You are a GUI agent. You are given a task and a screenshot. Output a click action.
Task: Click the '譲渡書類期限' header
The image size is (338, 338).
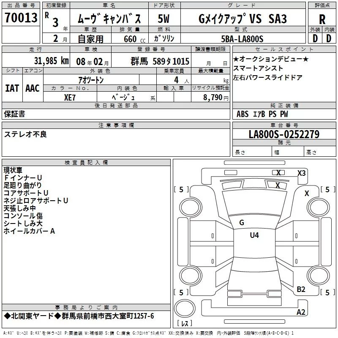pyautogui.click(x=210, y=49)
